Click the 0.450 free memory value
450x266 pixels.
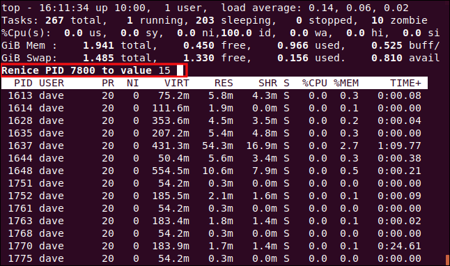pos(199,45)
